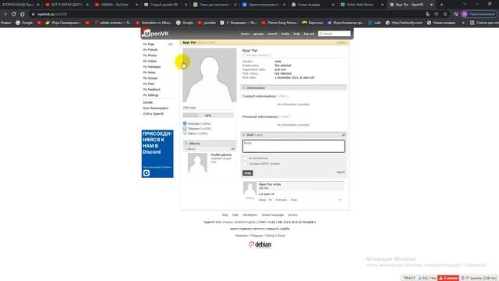This screenshot has height=281, width=499.
Task: Open My Photos in the sidebar
Action: pos(150,55)
